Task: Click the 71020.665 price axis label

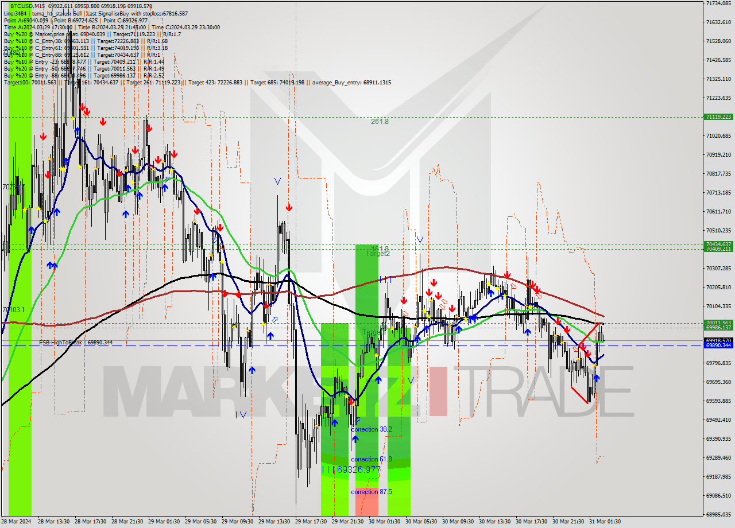Action: [718, 135]
